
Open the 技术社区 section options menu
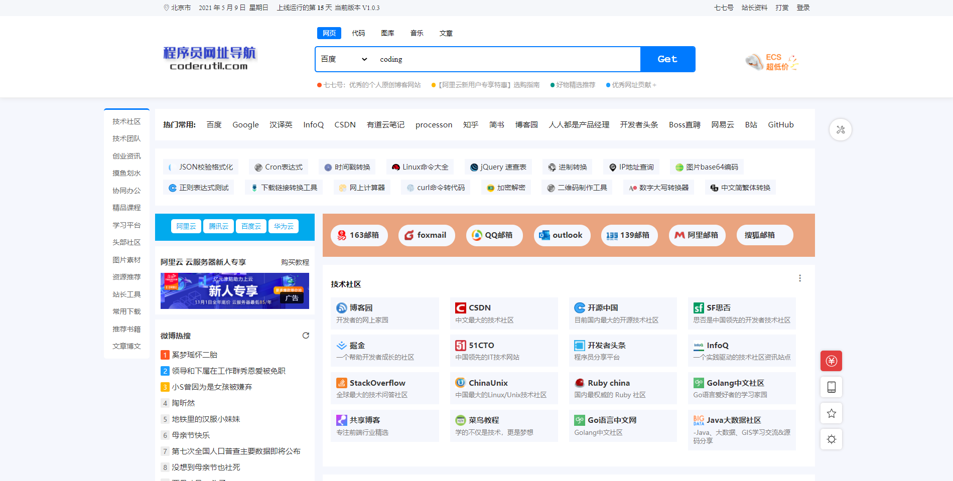tap(800, 278)
